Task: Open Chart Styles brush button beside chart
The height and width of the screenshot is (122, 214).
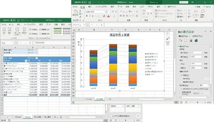Action: (x=168, y=39)
